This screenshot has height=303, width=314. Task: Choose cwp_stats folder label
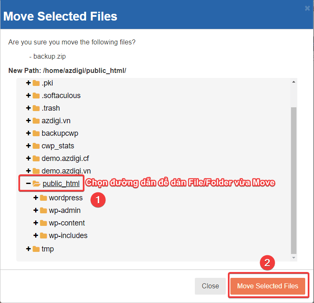[x=58, y=146]
